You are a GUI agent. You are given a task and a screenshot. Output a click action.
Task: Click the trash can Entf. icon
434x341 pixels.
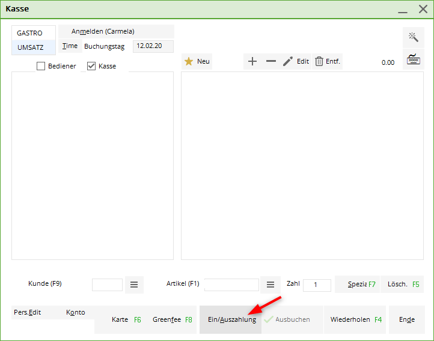point(319,61)
